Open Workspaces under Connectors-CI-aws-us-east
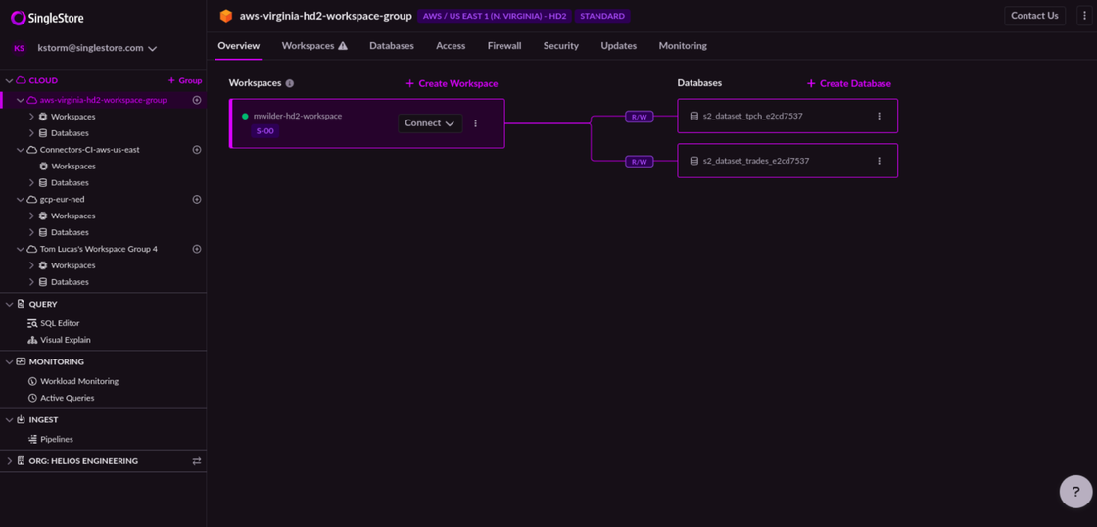The image size is (1097, 527). point(73,166)
